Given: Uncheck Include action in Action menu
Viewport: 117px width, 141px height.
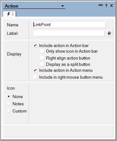Looking at the screenshot, I should [x=35, y=70].
